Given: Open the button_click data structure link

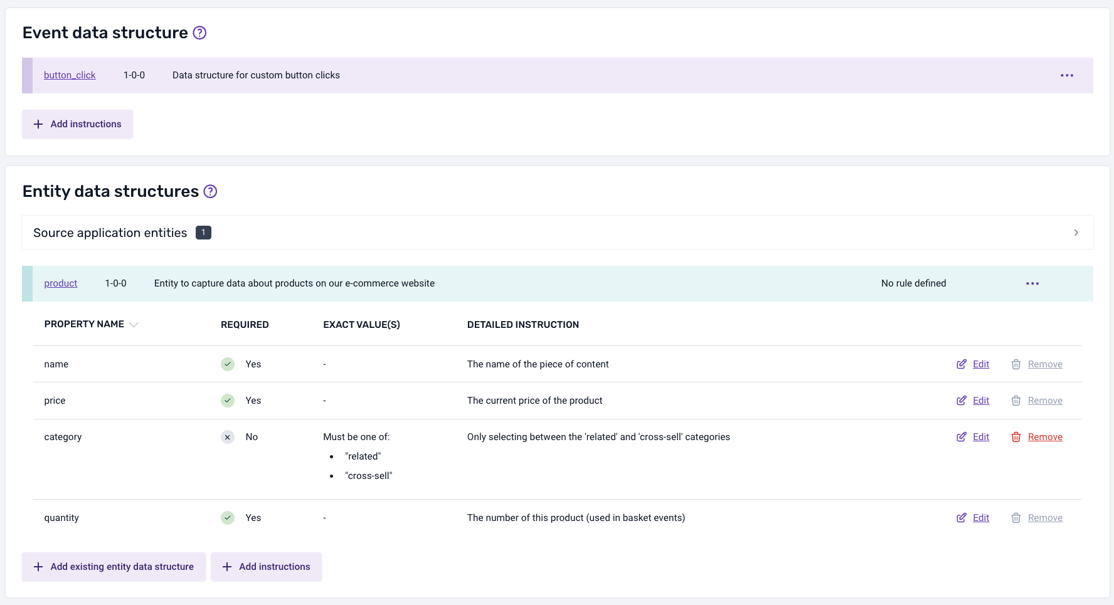Looking at the screenshot, I should click(69, 75).
